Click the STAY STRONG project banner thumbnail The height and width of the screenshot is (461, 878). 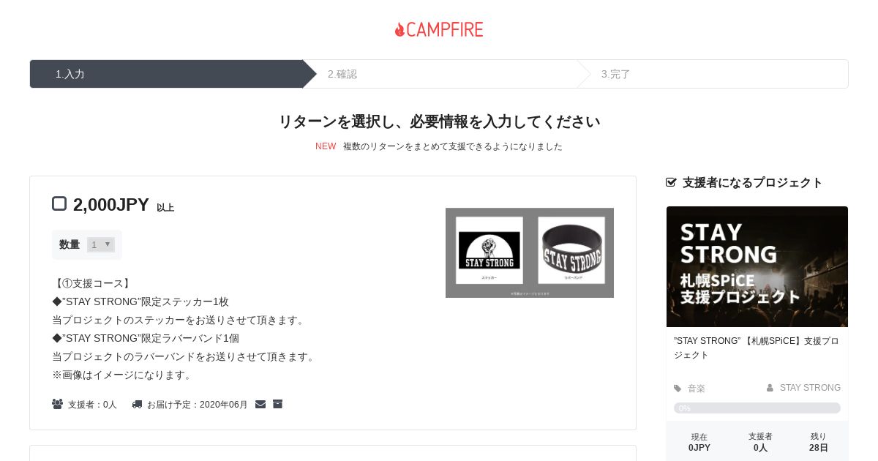tap(757, 266)
